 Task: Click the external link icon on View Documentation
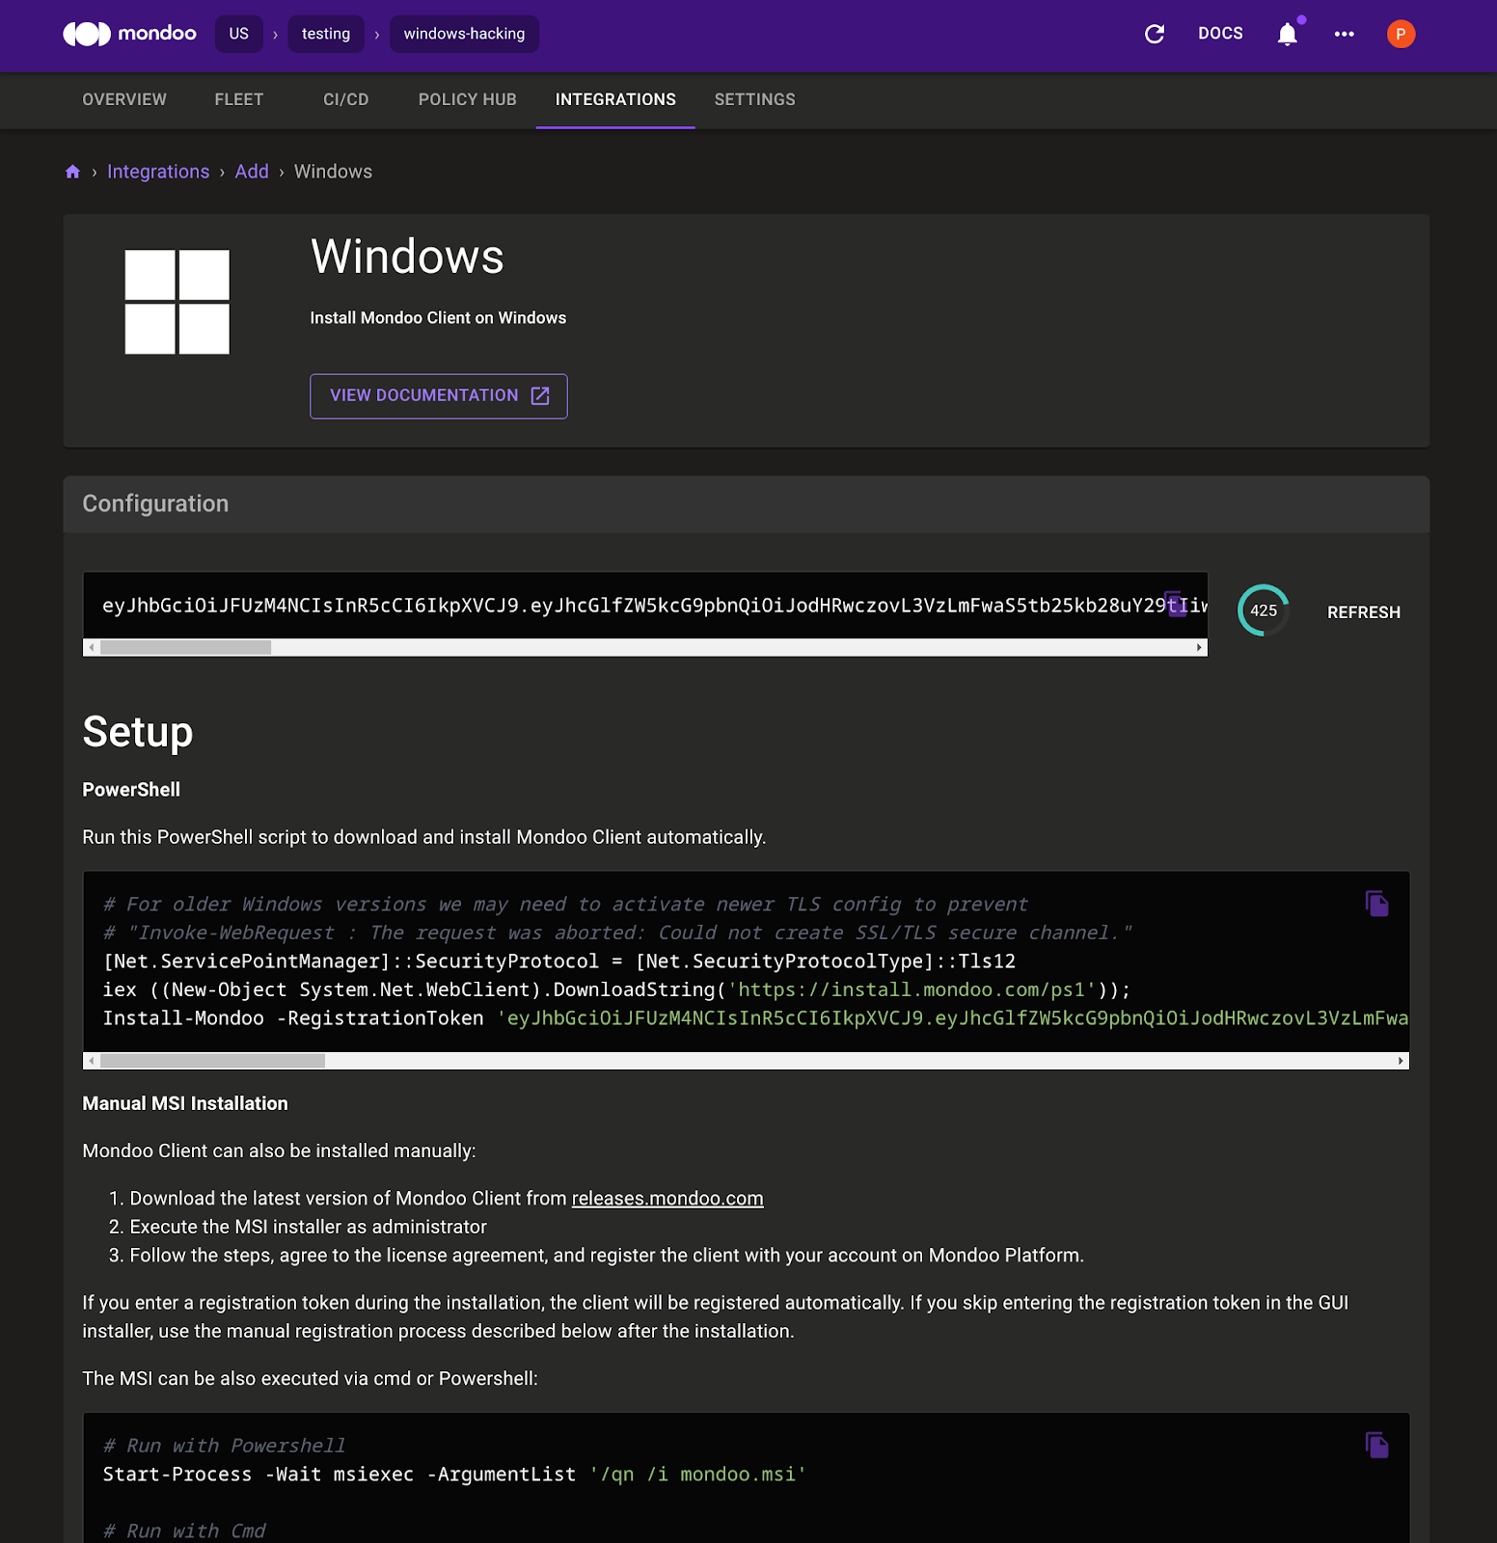tap(540, 395)
